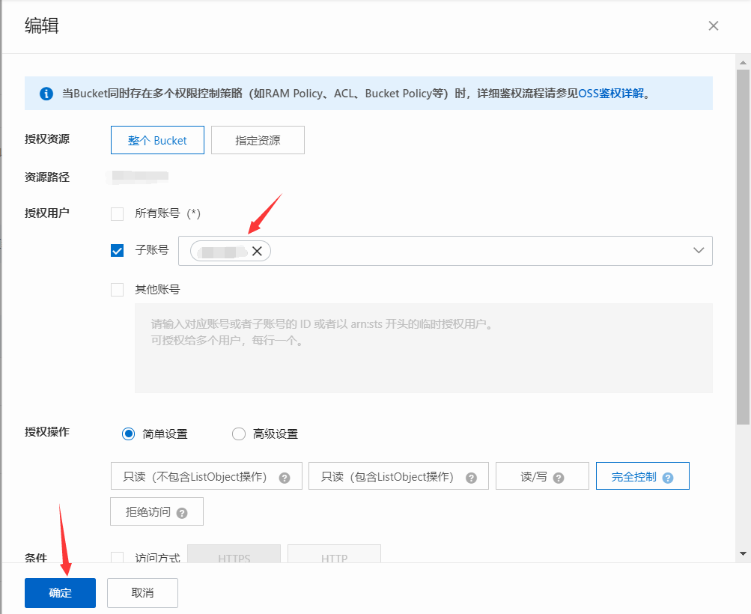This screenshot has width=751, height=614.
Task: Close the 编辑 dialog with X icon
Action: point(714,26)
